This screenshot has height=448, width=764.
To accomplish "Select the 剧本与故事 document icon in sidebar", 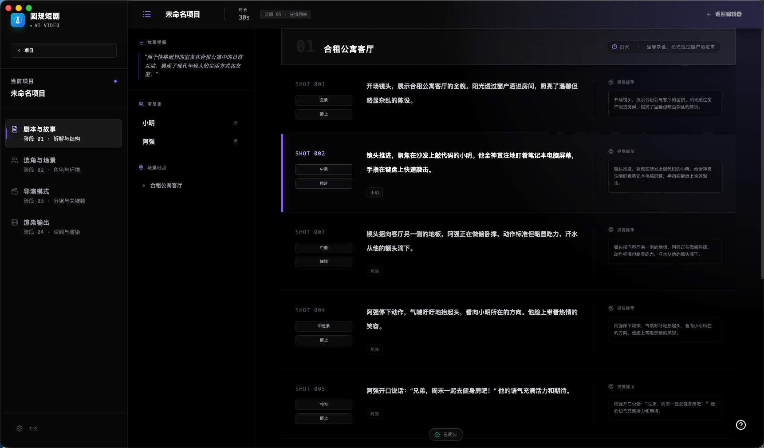I will tap(14, 129).
